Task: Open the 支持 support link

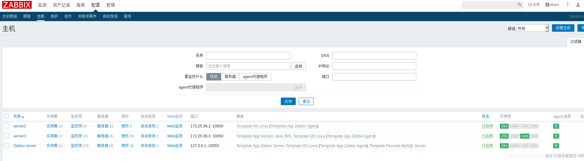Action: (534, 5)
